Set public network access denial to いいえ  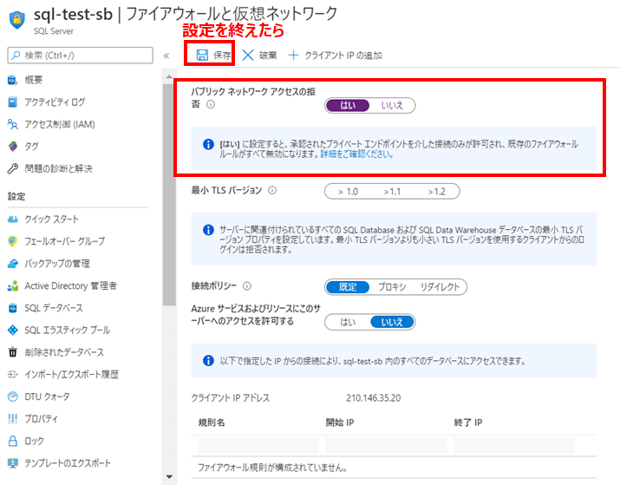tap(392, 106)
